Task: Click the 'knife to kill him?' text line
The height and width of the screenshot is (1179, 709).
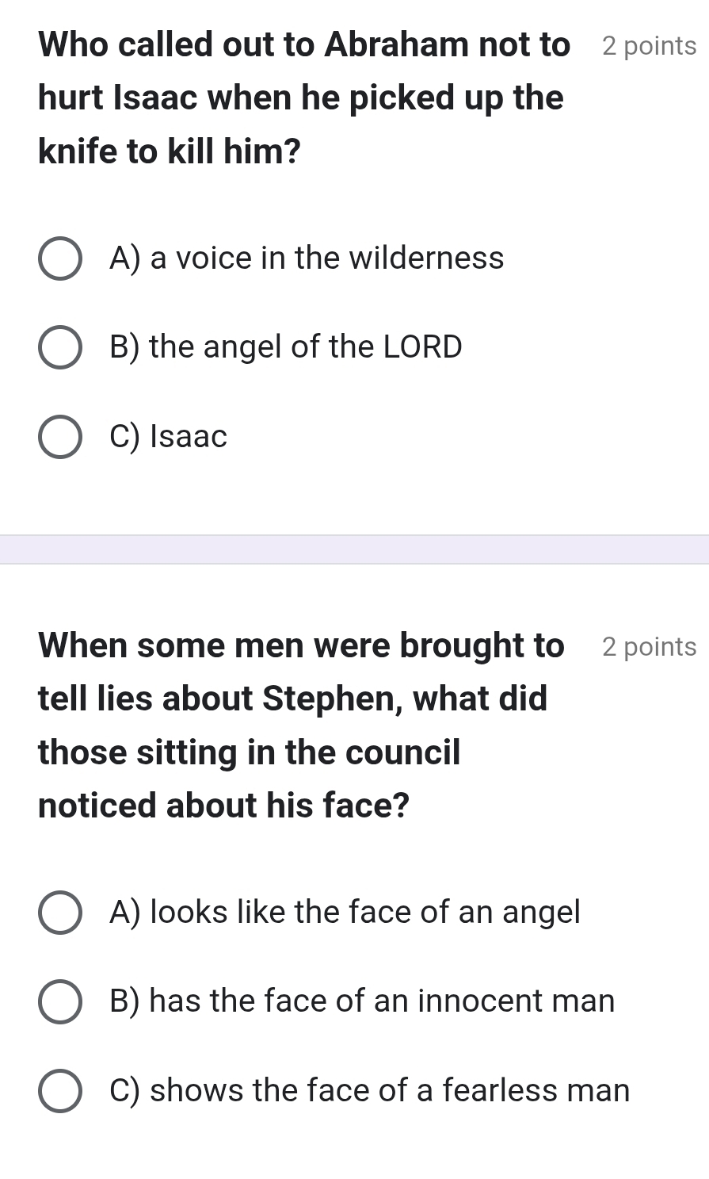Action: pos(170,151)
